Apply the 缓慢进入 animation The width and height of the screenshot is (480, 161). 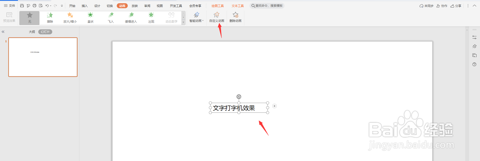(131, 18)
